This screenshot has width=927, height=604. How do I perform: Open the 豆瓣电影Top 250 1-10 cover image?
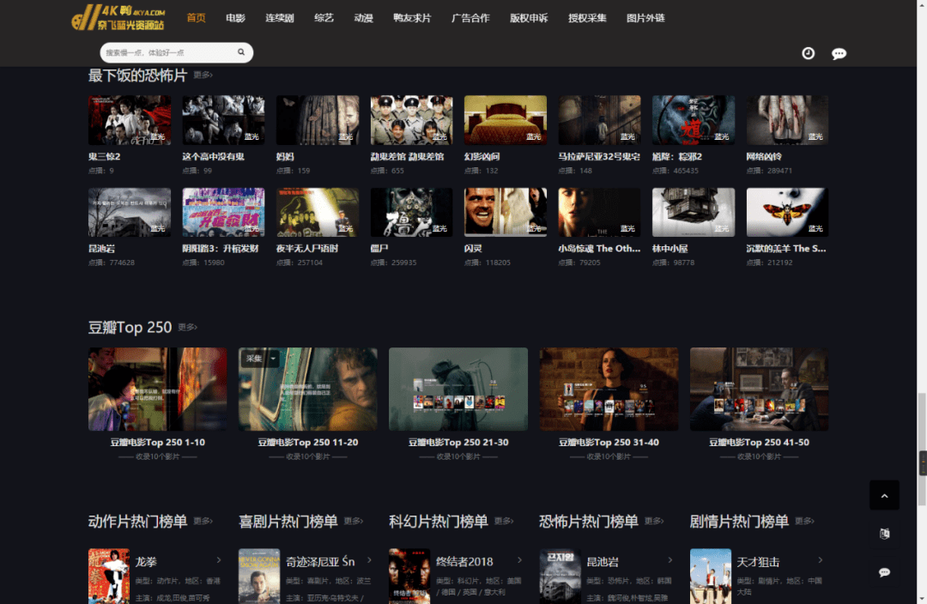tap(157, 389)
